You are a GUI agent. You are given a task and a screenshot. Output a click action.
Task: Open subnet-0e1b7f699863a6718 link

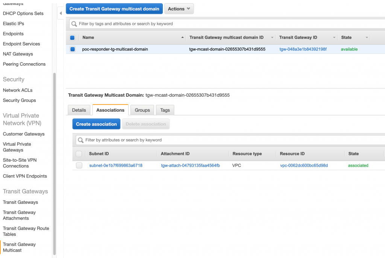point(116,165)
